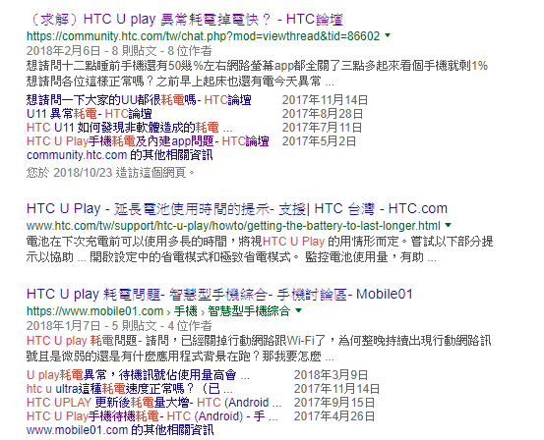544x440 pixels.
Task: Click the 2017年8月28日 date text
Action: (x=323, y=114)
